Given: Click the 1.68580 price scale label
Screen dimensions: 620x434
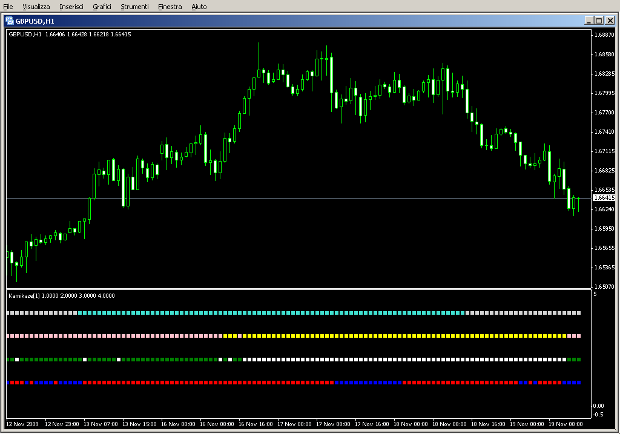Looking at the screenshot, I should tap(605, 54).
